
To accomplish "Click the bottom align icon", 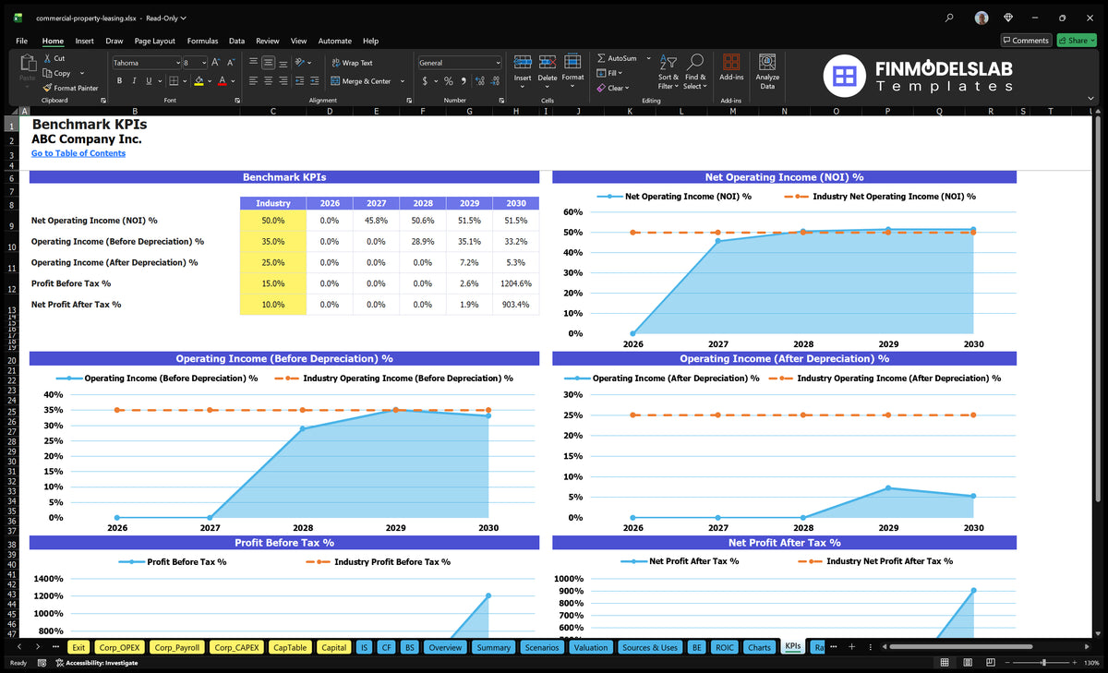I will click(x=283, y=63).
